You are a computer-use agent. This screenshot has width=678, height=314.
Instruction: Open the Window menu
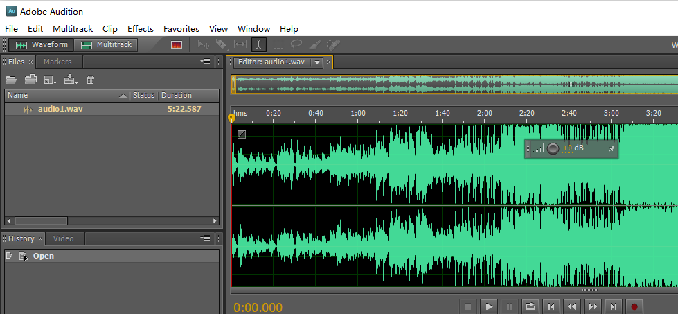(254, 29)
